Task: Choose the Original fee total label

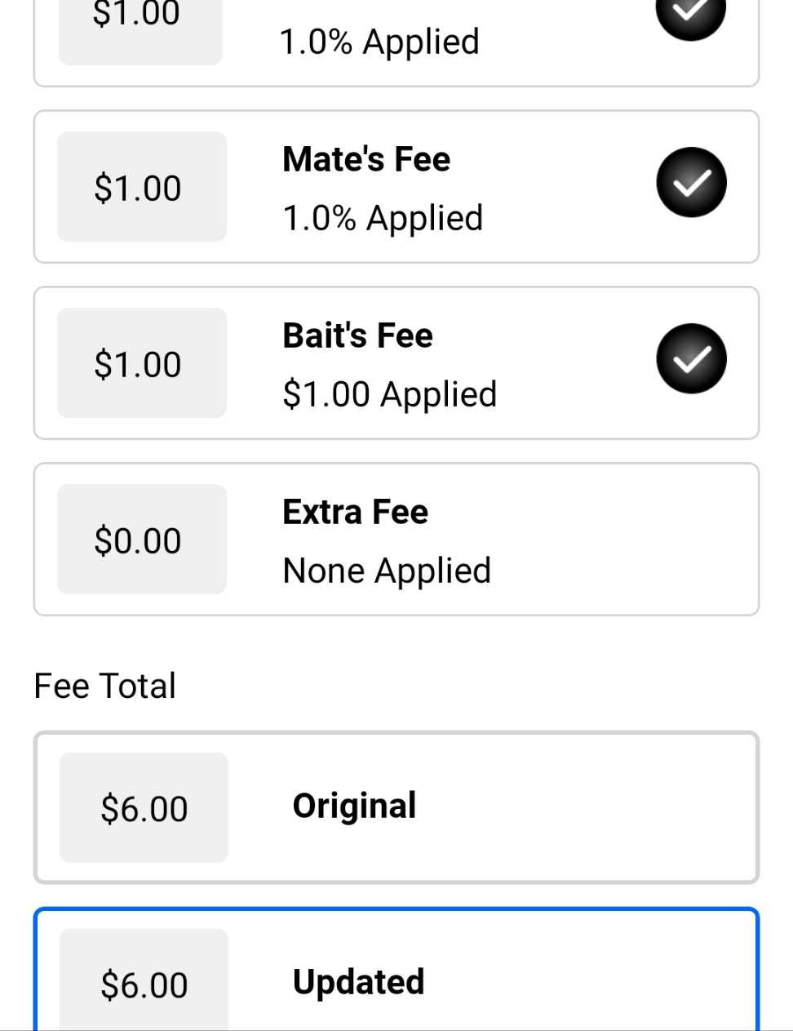Action: (x=354, y=806)
